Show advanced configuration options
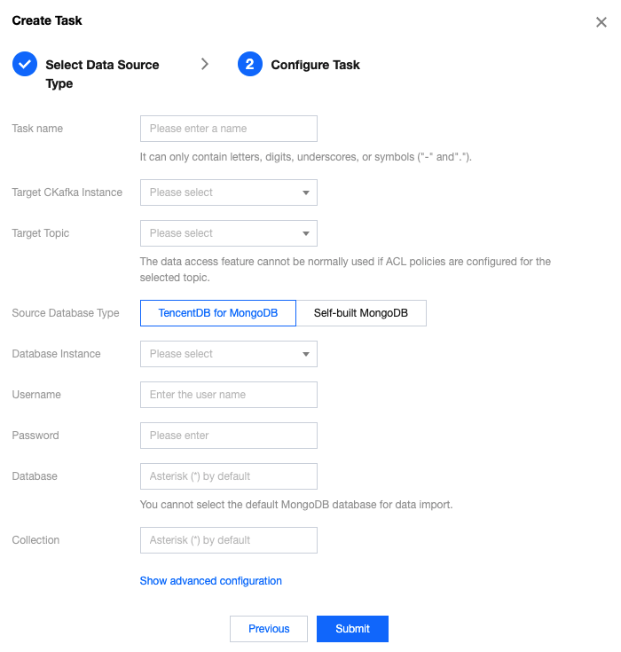621x652 pixels. point(210,580)
